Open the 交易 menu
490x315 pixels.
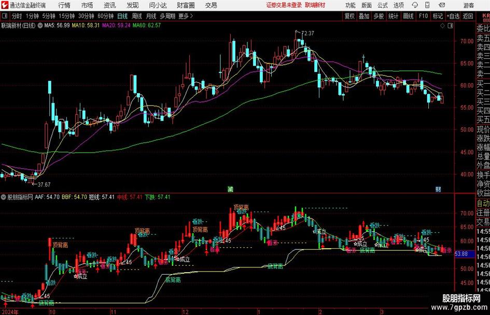pyautogui.click(x=211, y=5)
